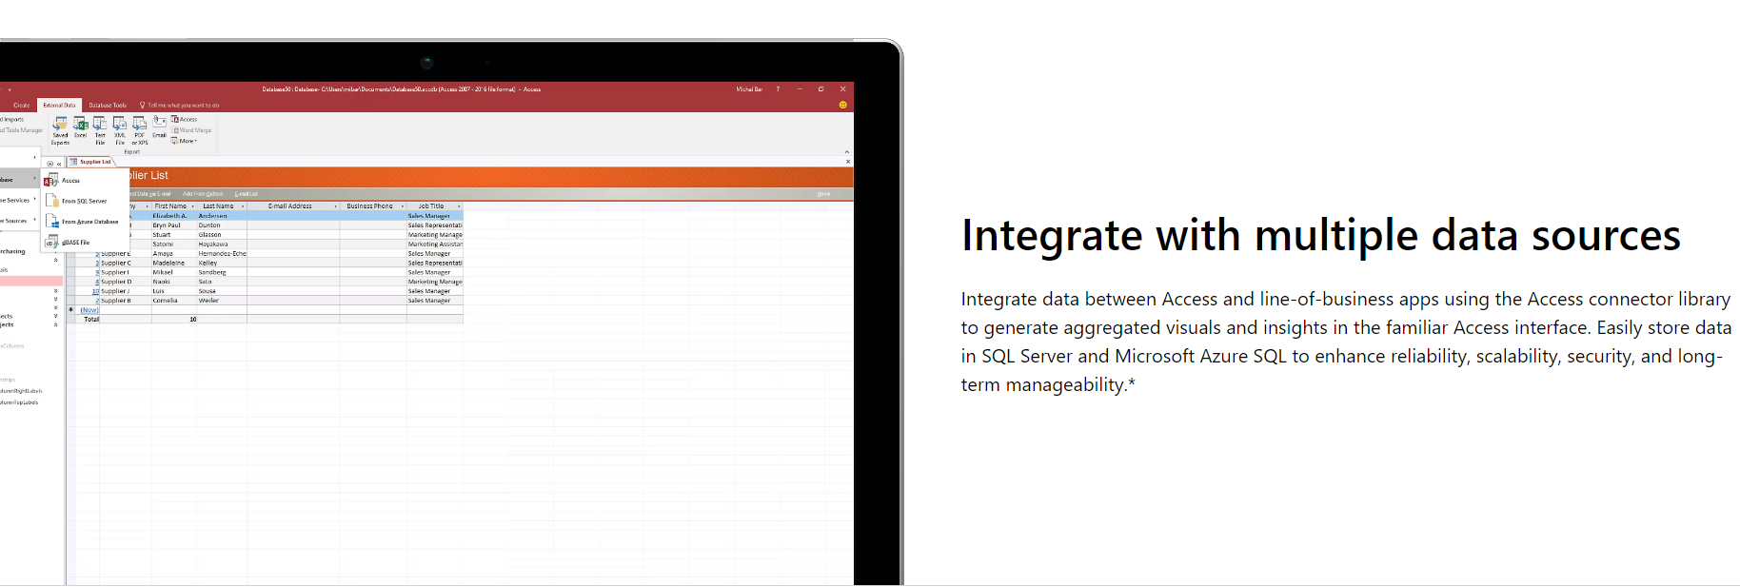Image resolution: width=1740 pixels, height=587 pixels.
Task: Select the XML File export icon
Action: (120, 130)
